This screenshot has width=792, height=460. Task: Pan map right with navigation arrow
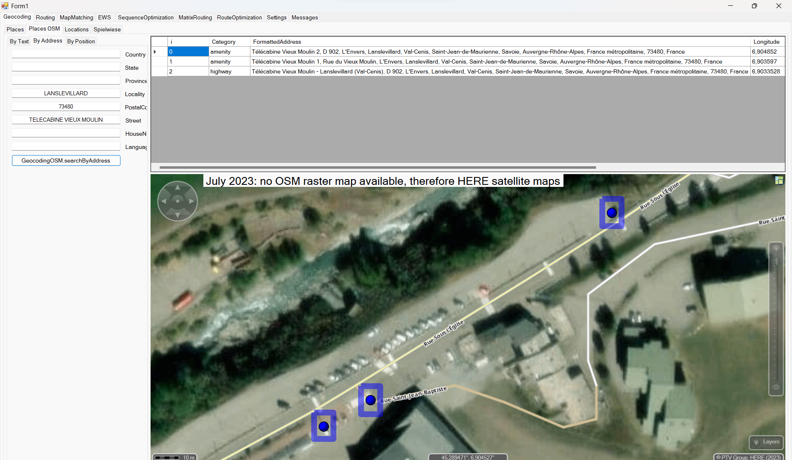(191, 201)
